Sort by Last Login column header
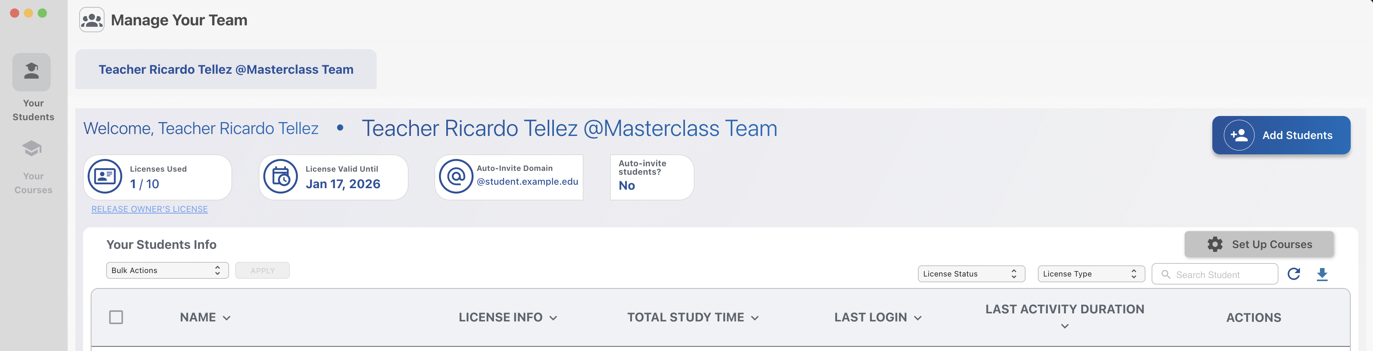 [877, 318]
